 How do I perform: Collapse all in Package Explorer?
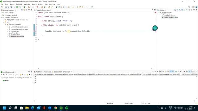click(22, 10)
